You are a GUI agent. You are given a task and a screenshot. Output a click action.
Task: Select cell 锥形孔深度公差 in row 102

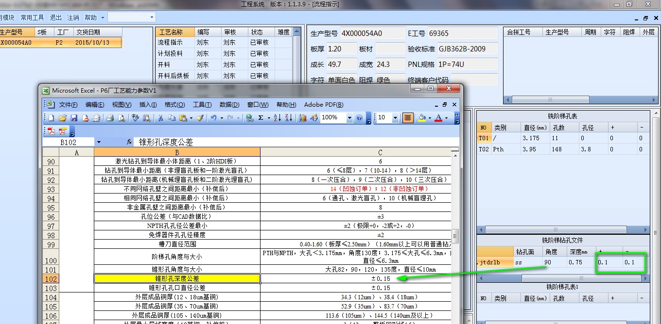pos(177,279)
